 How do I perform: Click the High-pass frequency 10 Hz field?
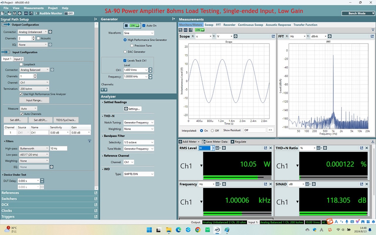point(58,148)
